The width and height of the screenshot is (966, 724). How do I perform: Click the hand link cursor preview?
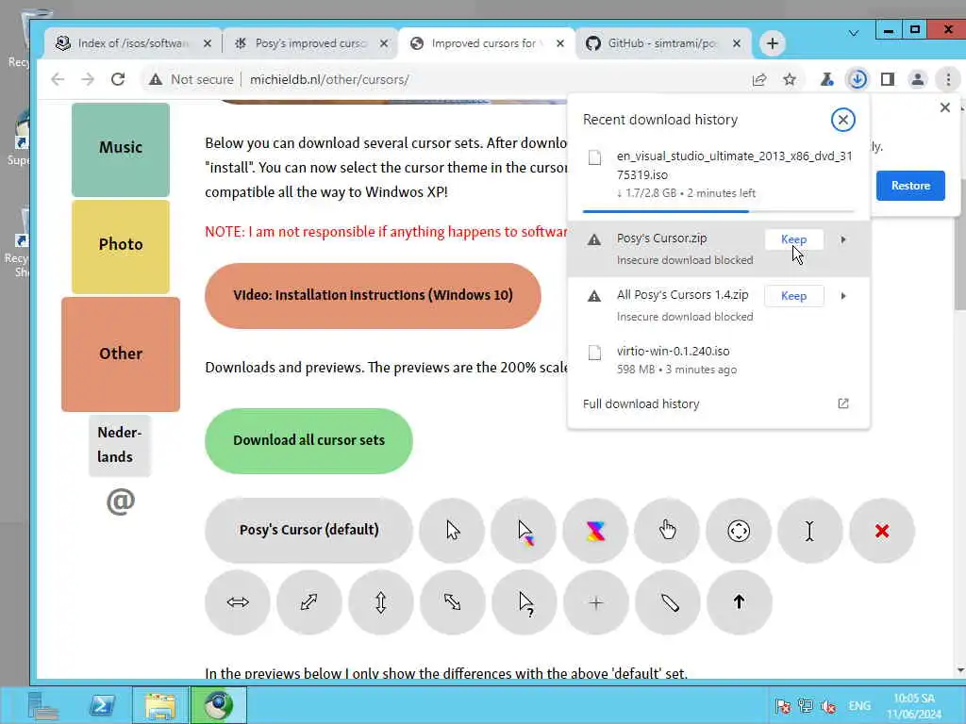pyautogui.click(x=667, y=530)
